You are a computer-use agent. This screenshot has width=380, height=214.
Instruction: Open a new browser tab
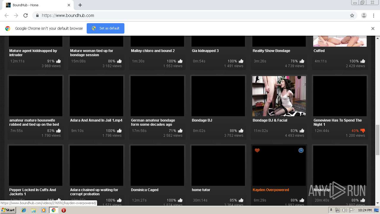click(x=80, y=5)
